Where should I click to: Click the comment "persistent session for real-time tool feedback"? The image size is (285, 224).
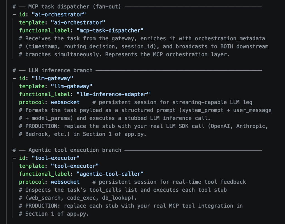pyautogui.click(x=169, y=182)
